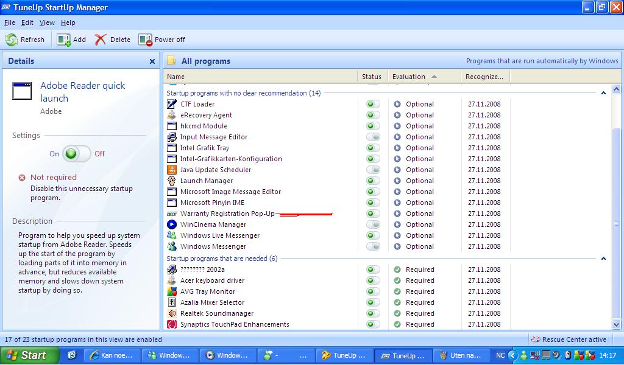Click the All programs folder icon
This screenshot has width=624, height=365.
pos(171,60)
